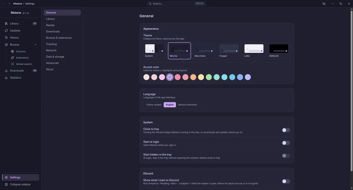Image resolution: width=353 pixels, height=190 pixels.
Task: Click the Matane breadcrumb in the title bar
Action: click(x=18, y=4)
